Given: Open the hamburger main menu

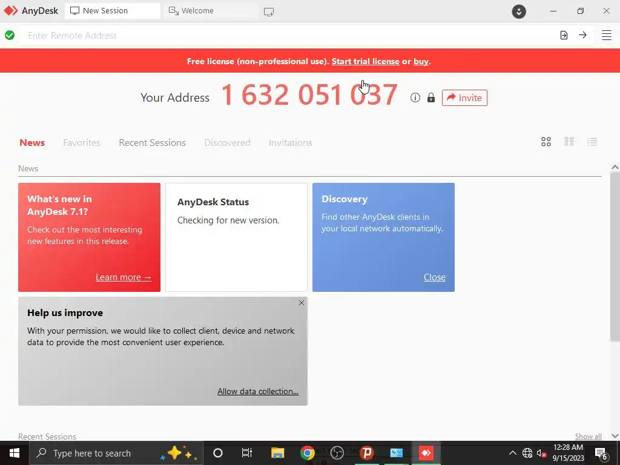Looking at the screenshot, I should [607, 35].
